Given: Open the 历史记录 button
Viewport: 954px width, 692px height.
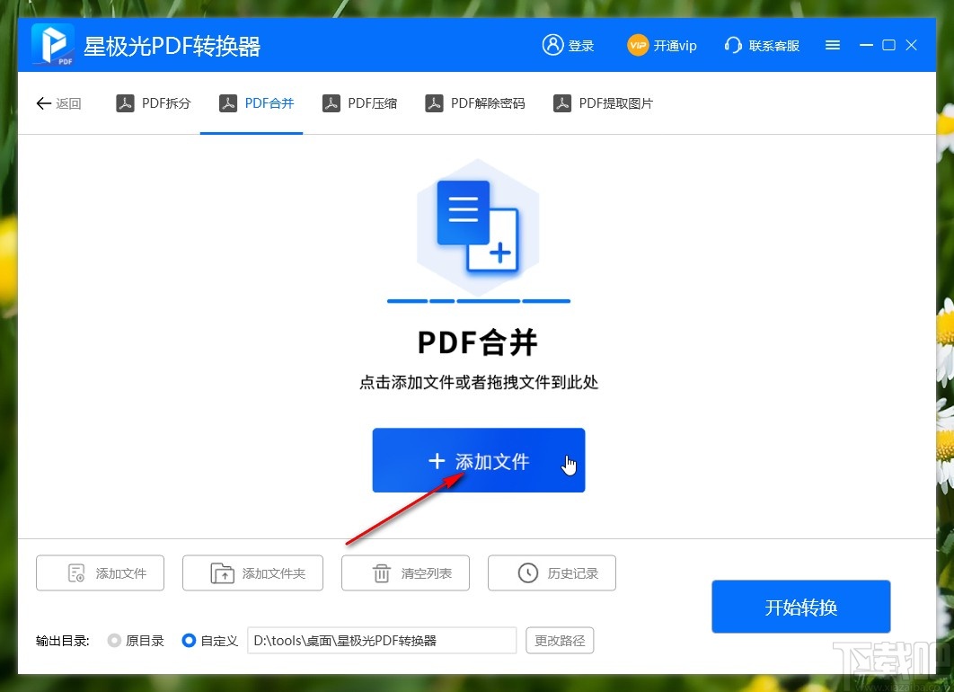Looking at the screenshot, I should (x=552, y=572).
